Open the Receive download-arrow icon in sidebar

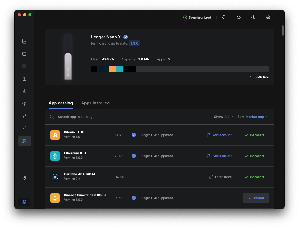(24, 91)
